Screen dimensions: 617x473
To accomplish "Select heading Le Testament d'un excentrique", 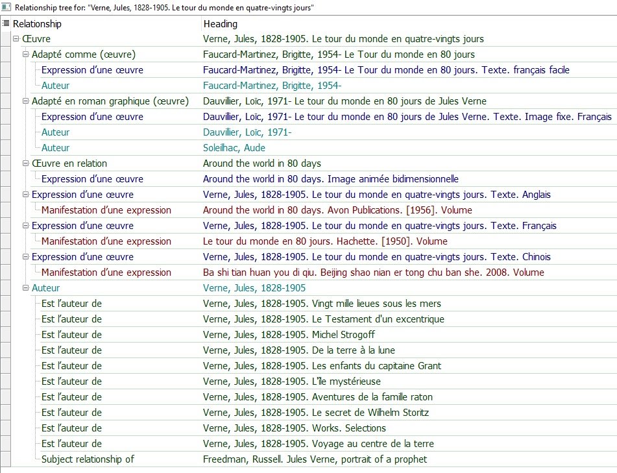I will (324, 319).
